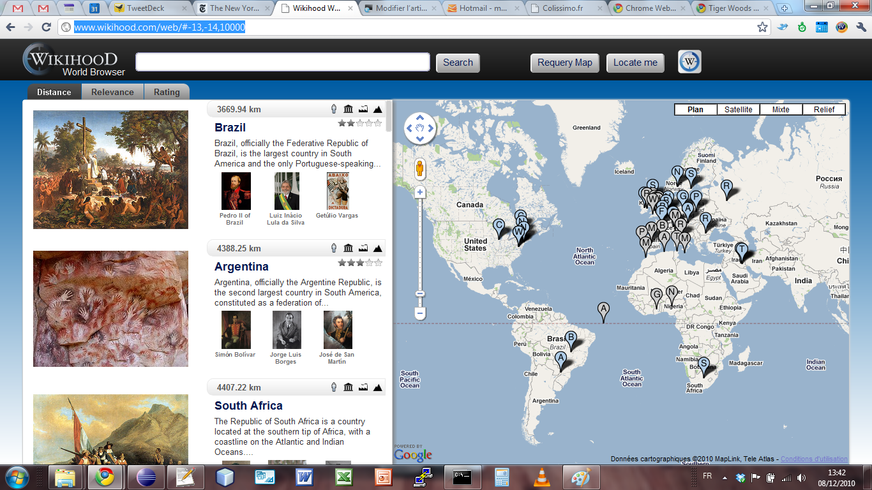Click the Street View pegman icon
Image resolution: width=872 pixels, height=490 pixels.
[x=419, y=169]
